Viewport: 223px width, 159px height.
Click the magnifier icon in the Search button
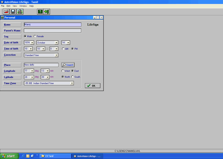pyautogui.click(x=64, y=65)
